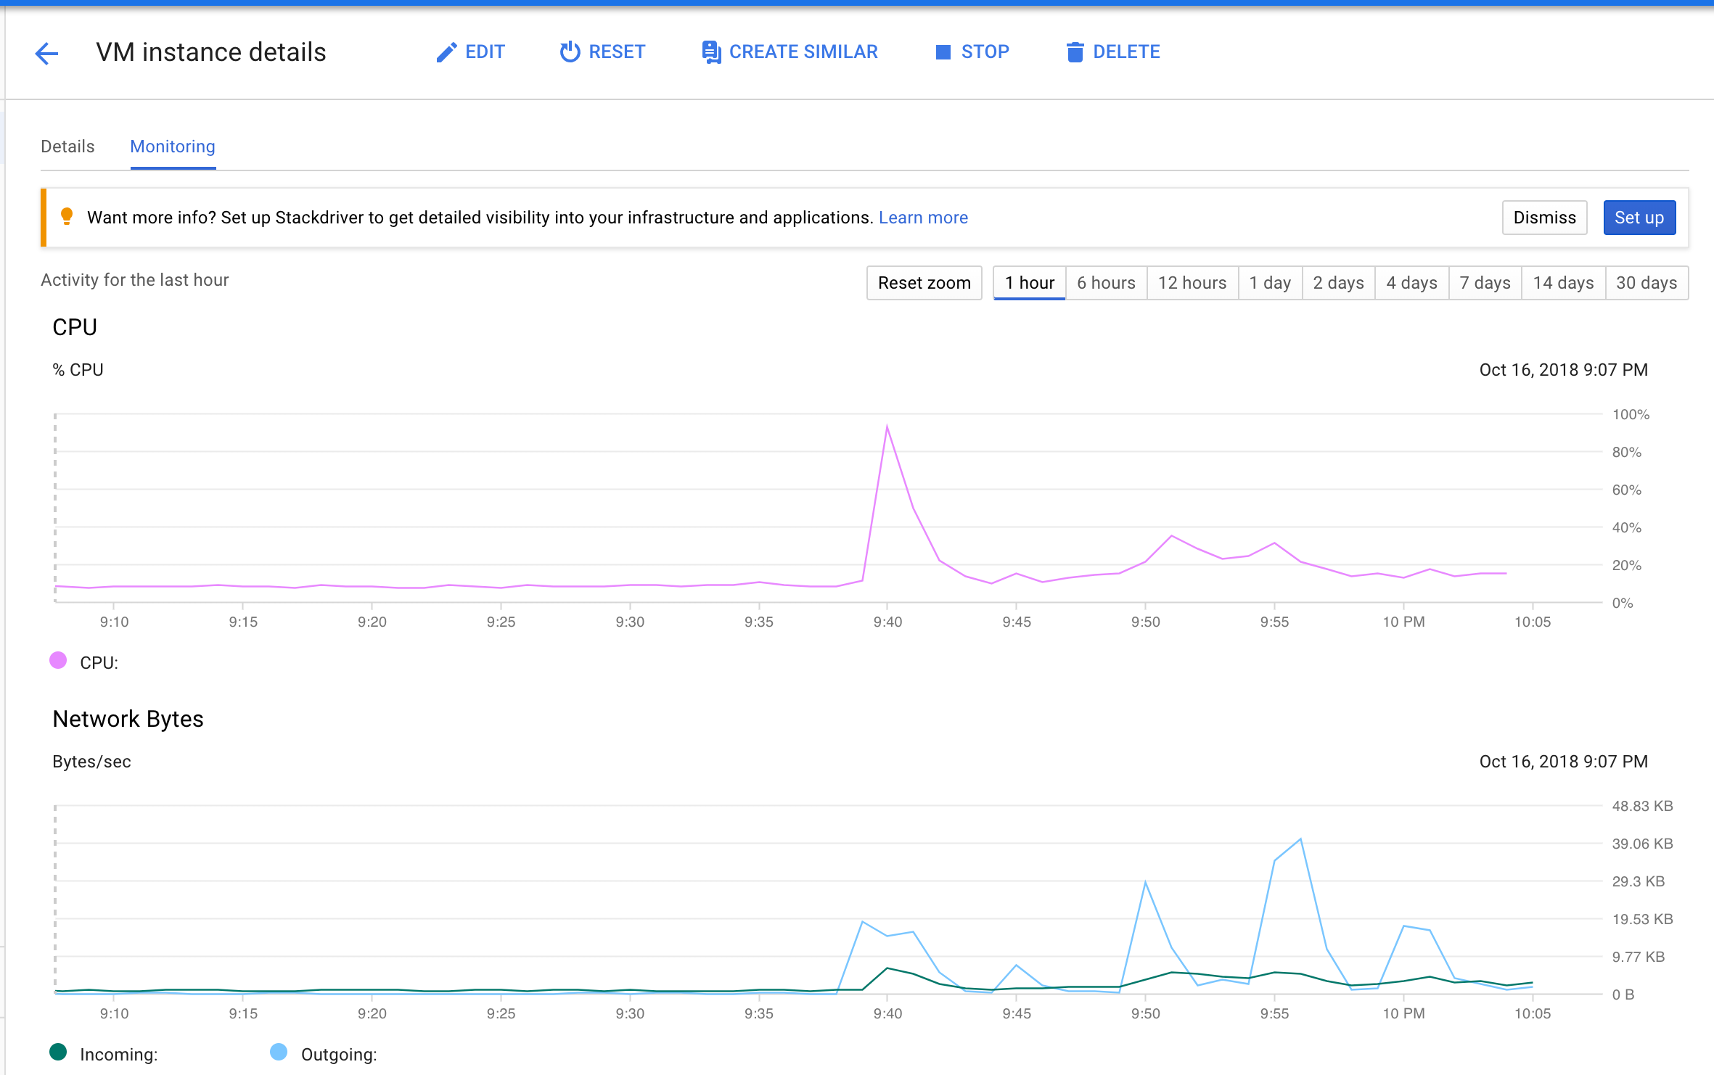The image size is (1714, 1075).
Task: Click the Set up Stackdriver button
Action: click(x=1639, y=218)
